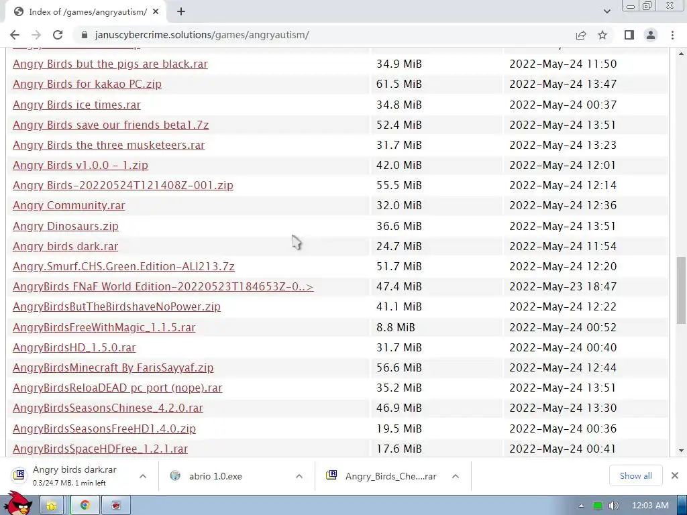The height and width of the screenshot is (515, 687).
Task: Download AngryBirdsSeasonsFreeHD1.4.0.zip
Action: pyautogui.click(x=104, y=428)
